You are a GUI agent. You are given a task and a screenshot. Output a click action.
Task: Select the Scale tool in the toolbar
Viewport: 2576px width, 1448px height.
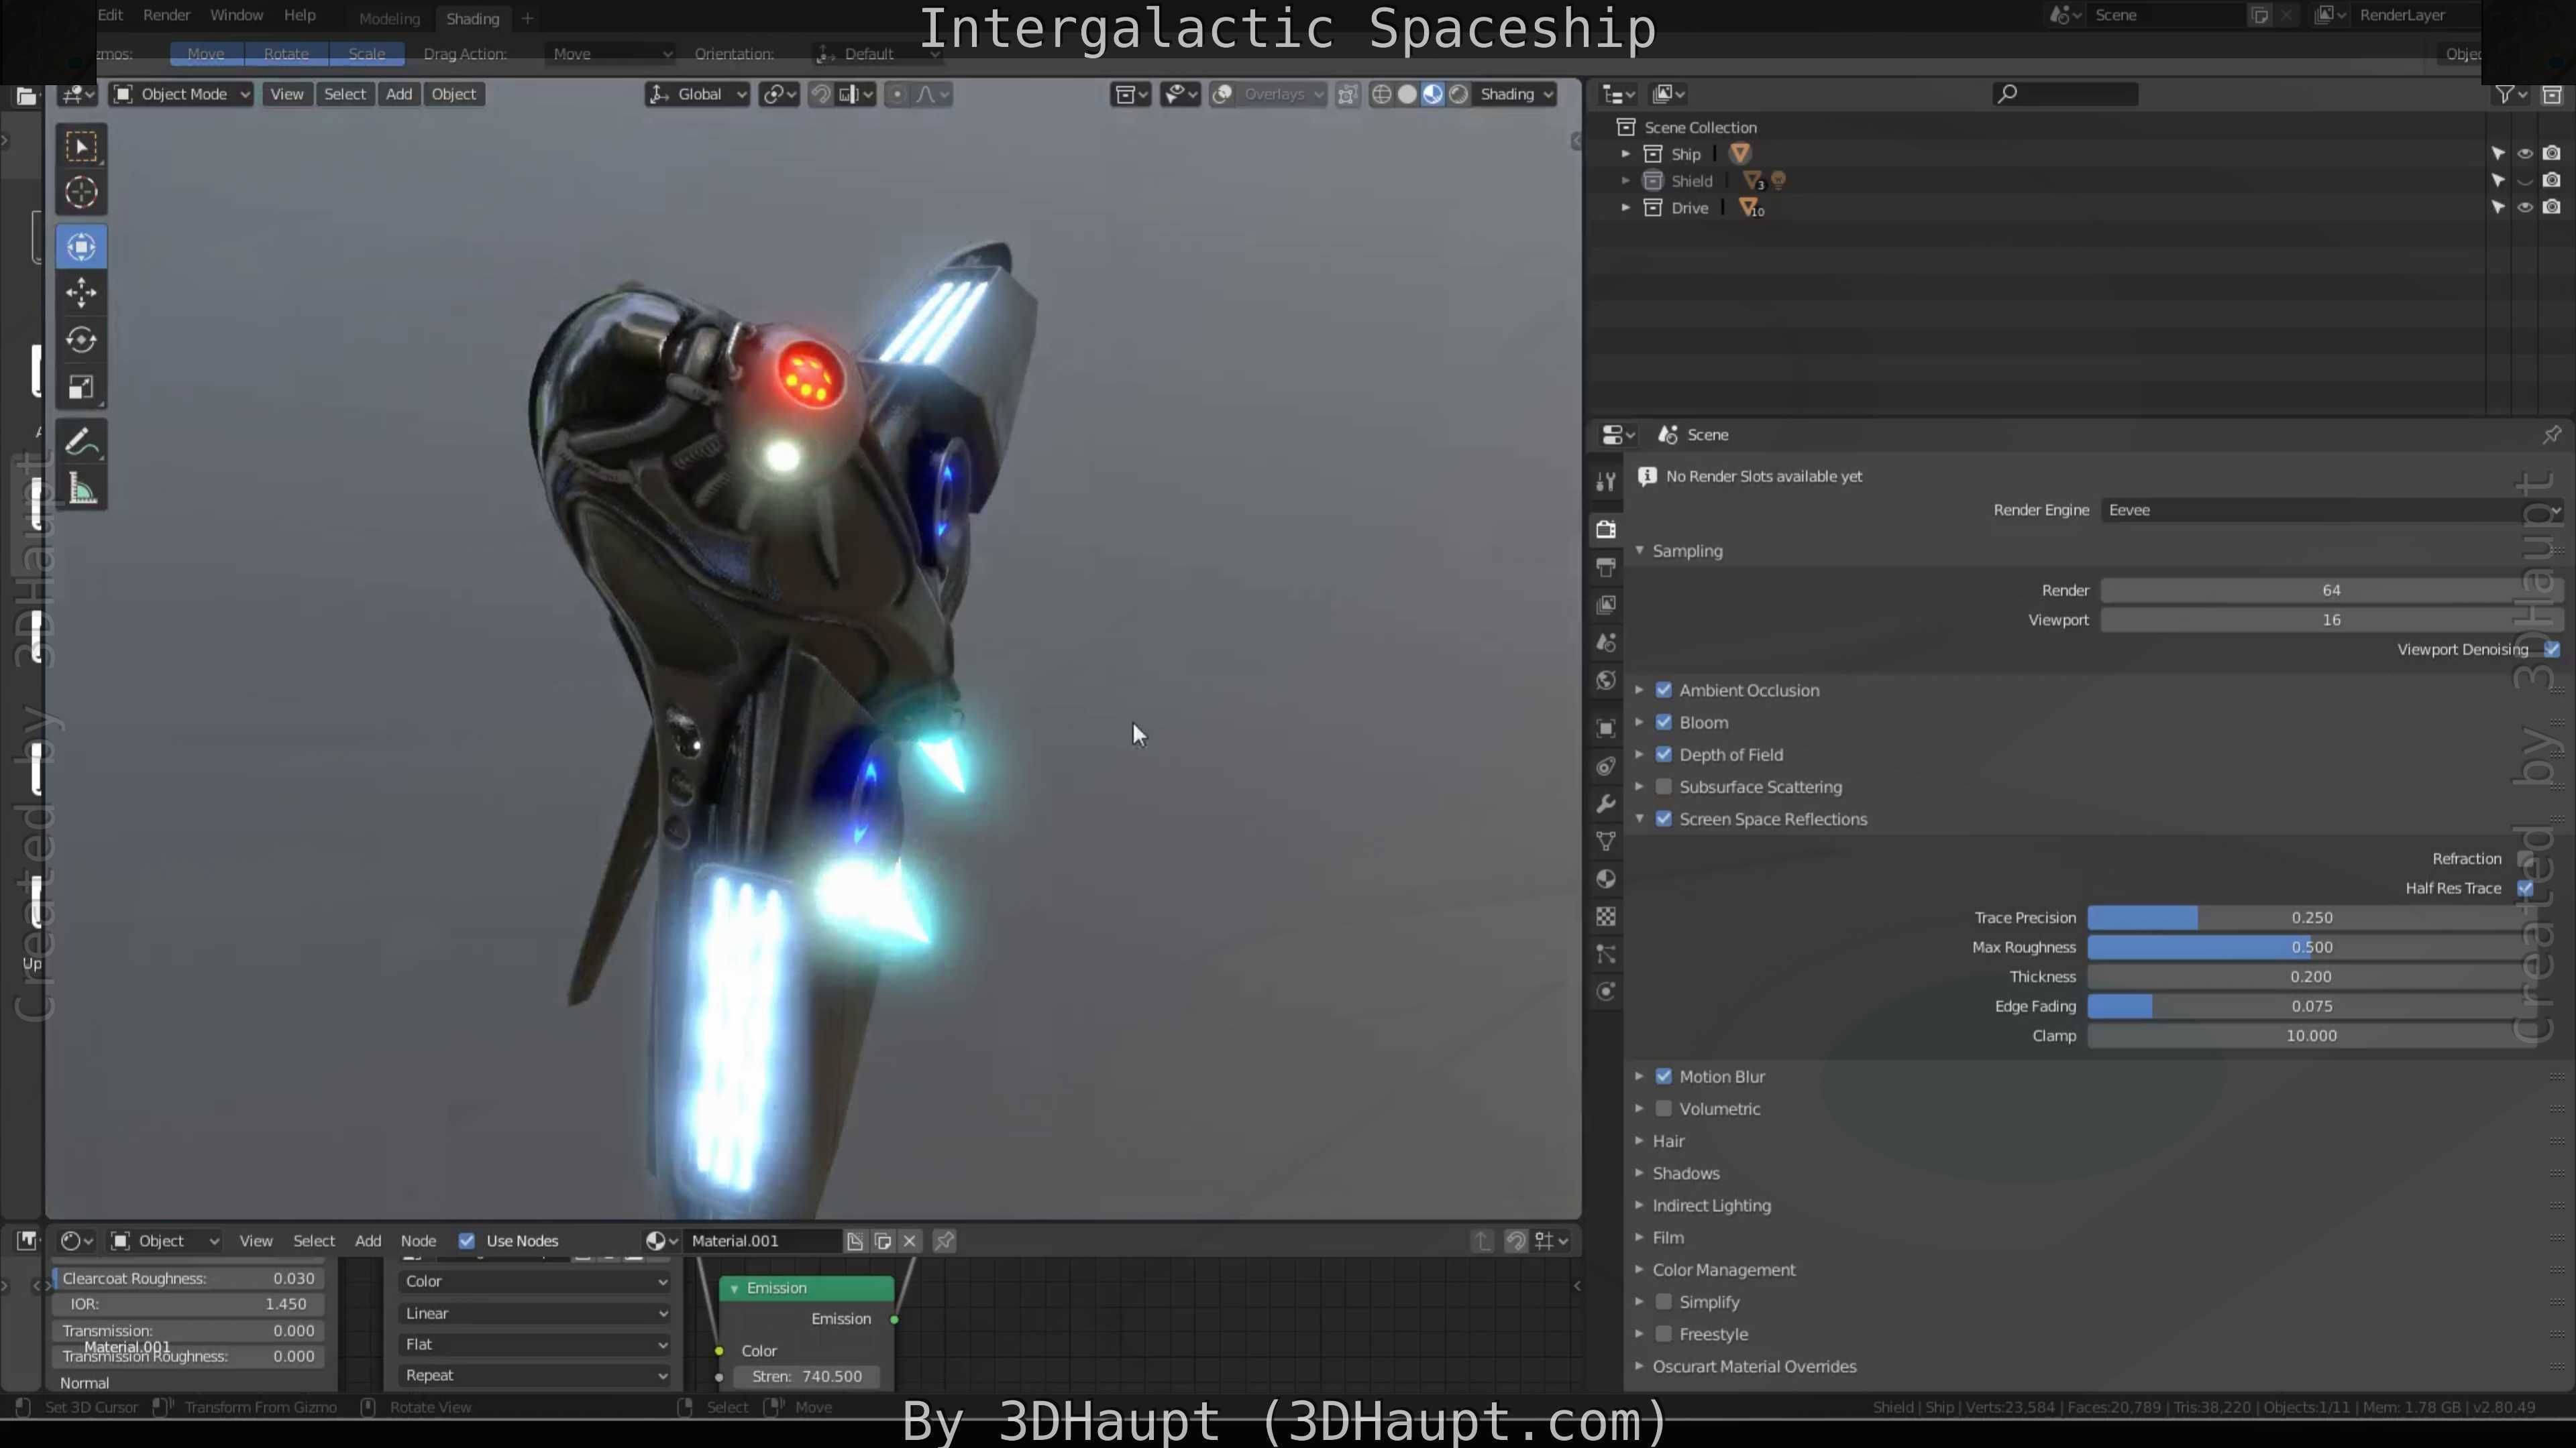(x=81, y=387)
